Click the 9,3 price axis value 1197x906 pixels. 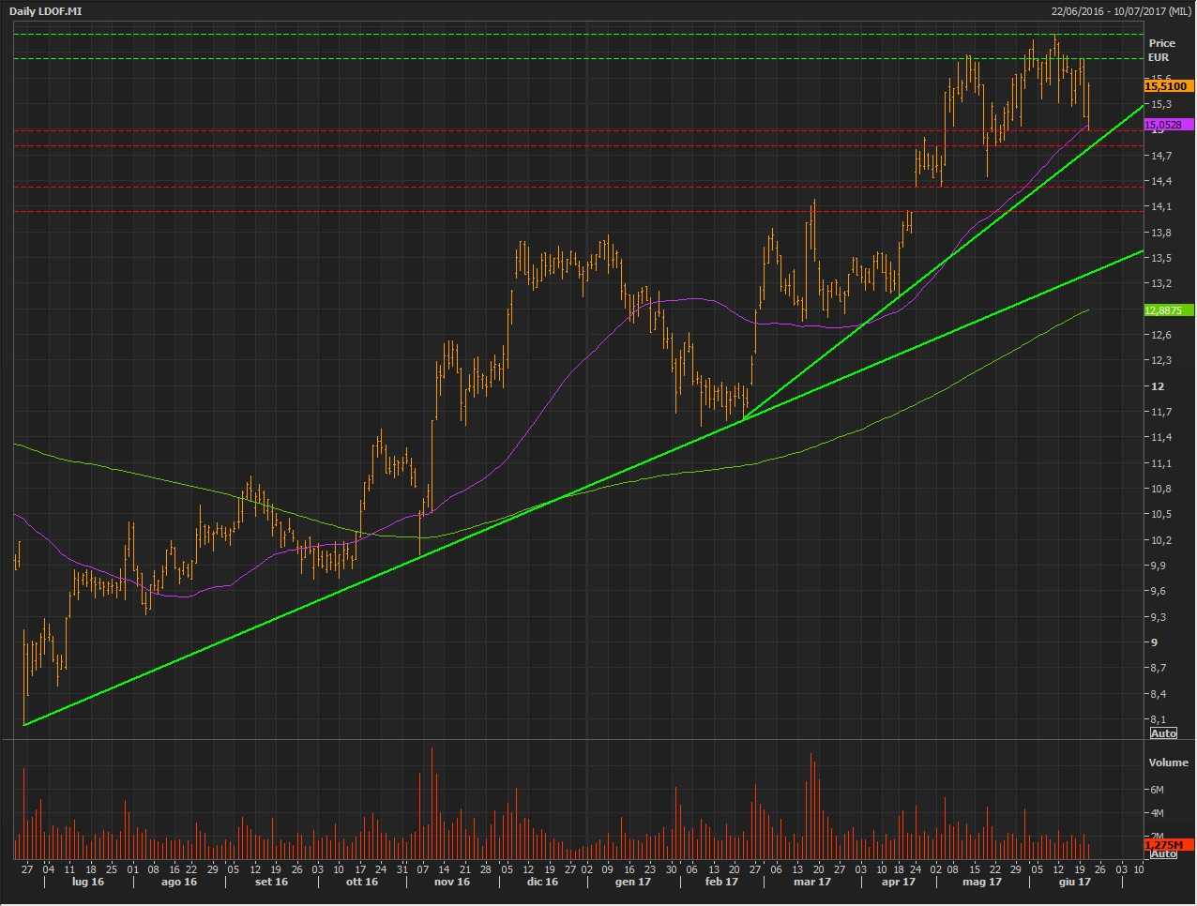(1159, 617)
